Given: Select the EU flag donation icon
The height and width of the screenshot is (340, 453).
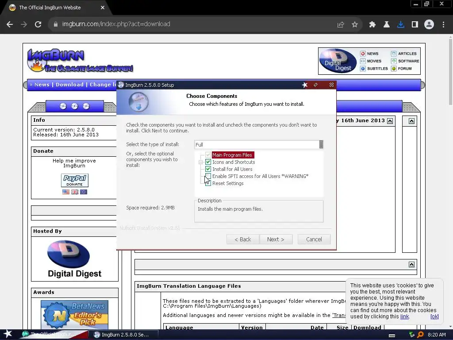Looking at the screenshot, I should [x=84, y=192].
